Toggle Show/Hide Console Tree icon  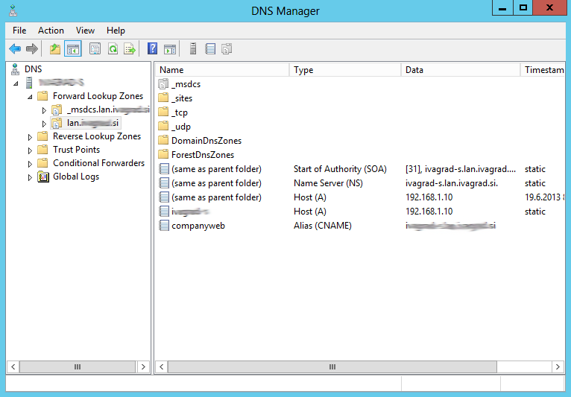point(73,48)
